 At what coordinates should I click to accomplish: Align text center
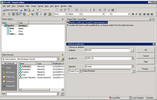click(148, 14)
